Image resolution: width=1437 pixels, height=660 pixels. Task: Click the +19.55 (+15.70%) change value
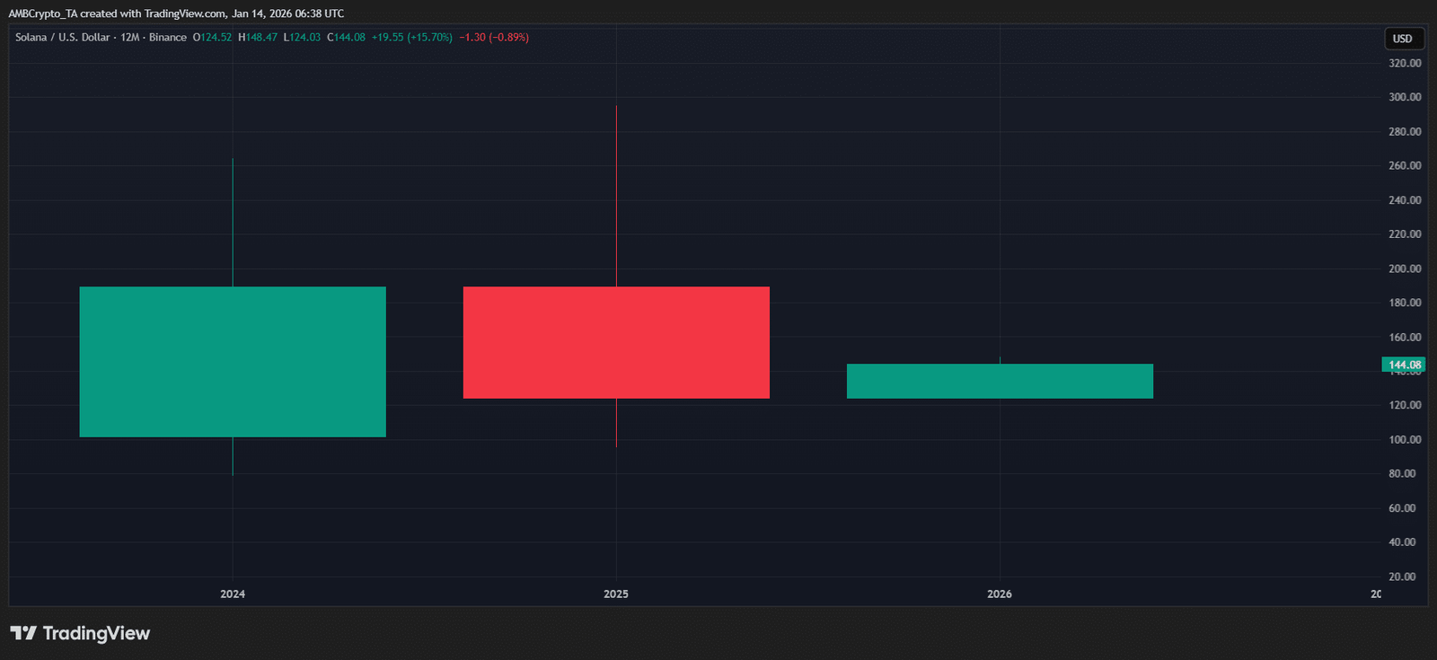pos(412,38)
